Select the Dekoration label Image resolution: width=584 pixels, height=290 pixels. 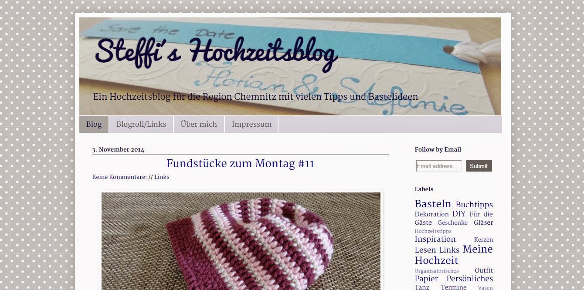coord(431,214)
